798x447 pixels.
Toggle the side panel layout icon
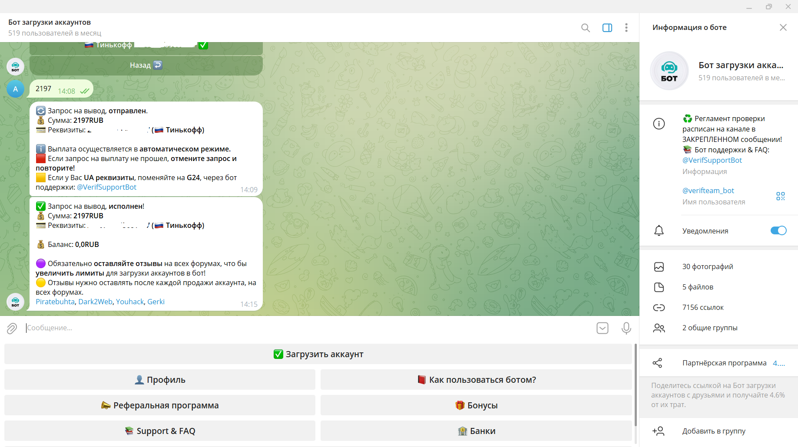point(607,28)
